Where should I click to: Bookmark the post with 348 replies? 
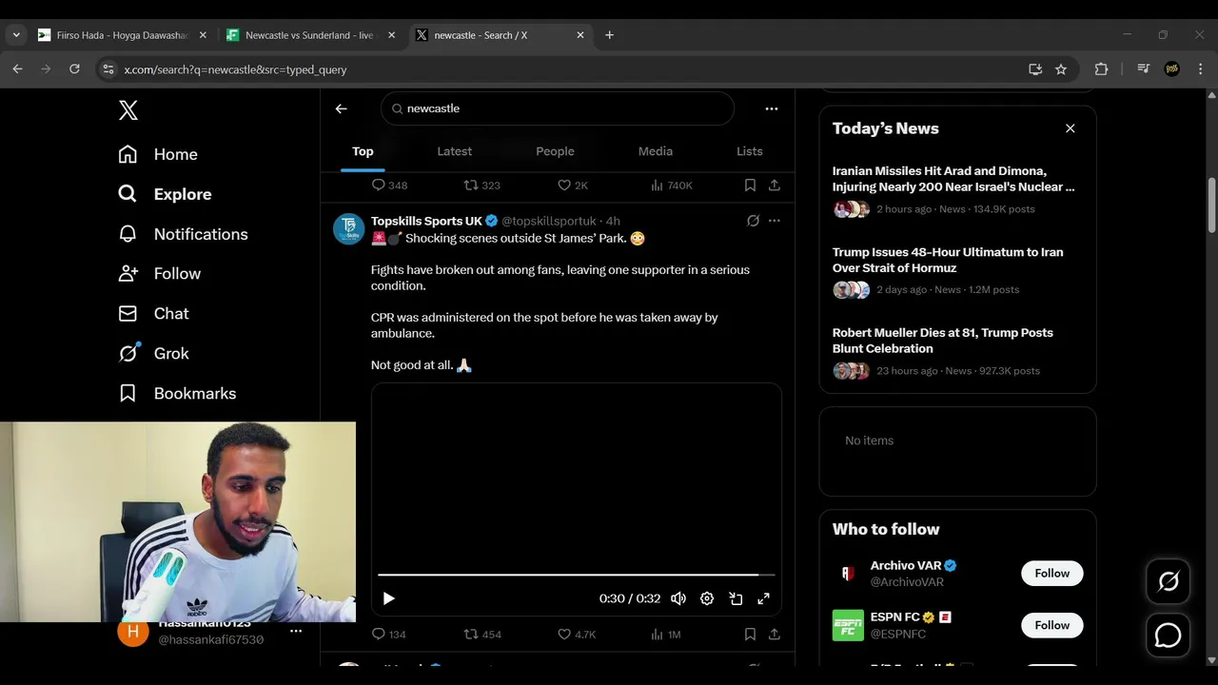[750, 185]
